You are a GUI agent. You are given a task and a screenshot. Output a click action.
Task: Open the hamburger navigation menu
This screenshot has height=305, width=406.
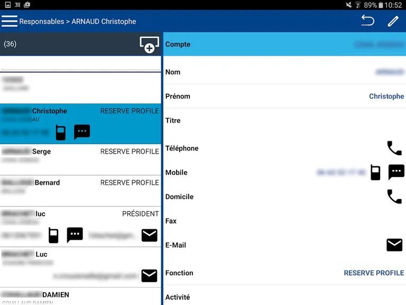10,21
